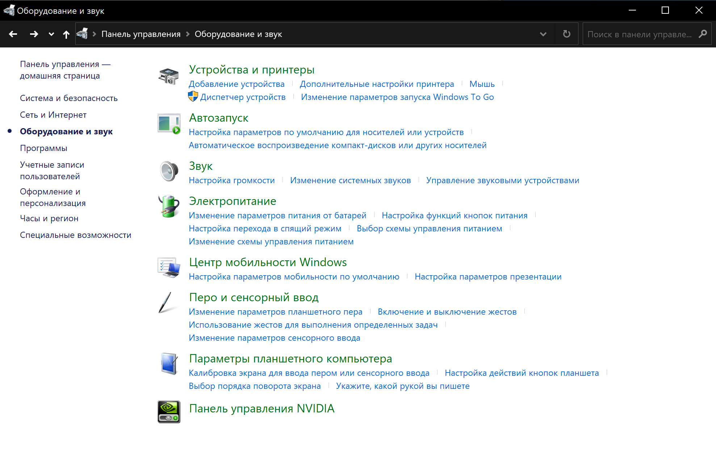Click Настройка громкости link
The image size is (716, 458).
(x=231, y=180)
